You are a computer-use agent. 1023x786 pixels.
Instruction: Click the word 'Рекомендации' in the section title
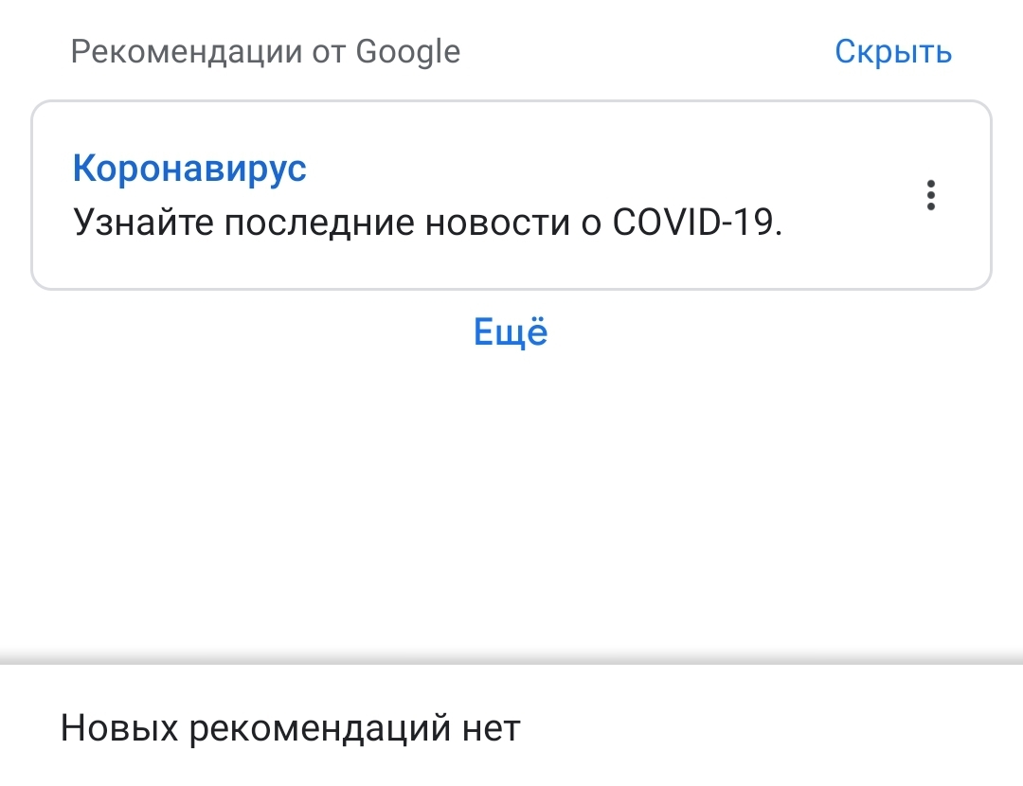tap(187, 52)
